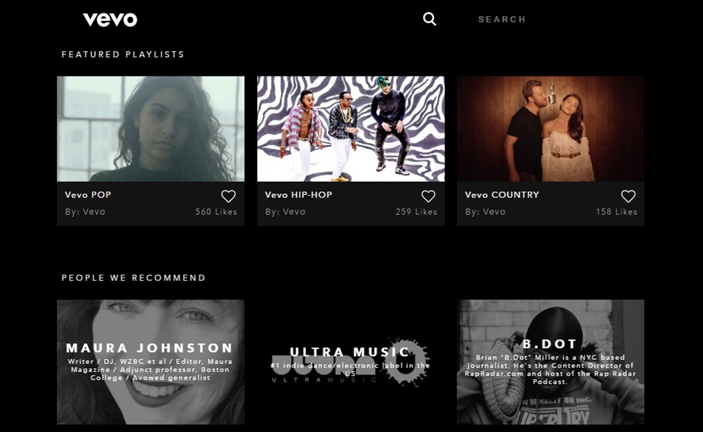Viewport: 703px width, 432px height.
Task: Open By: Vevo under Vevo COUNTRY
Action: pos(485,212)
